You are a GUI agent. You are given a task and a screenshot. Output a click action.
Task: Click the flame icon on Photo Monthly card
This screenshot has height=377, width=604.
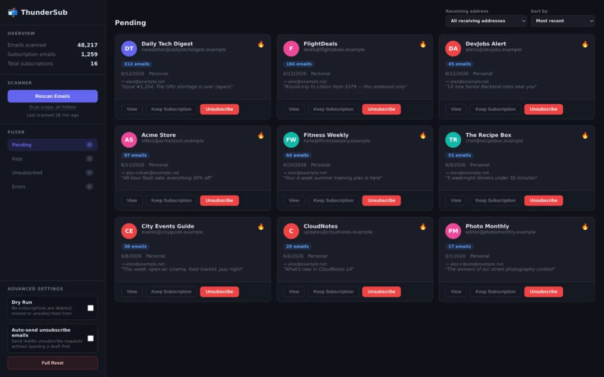585,227
